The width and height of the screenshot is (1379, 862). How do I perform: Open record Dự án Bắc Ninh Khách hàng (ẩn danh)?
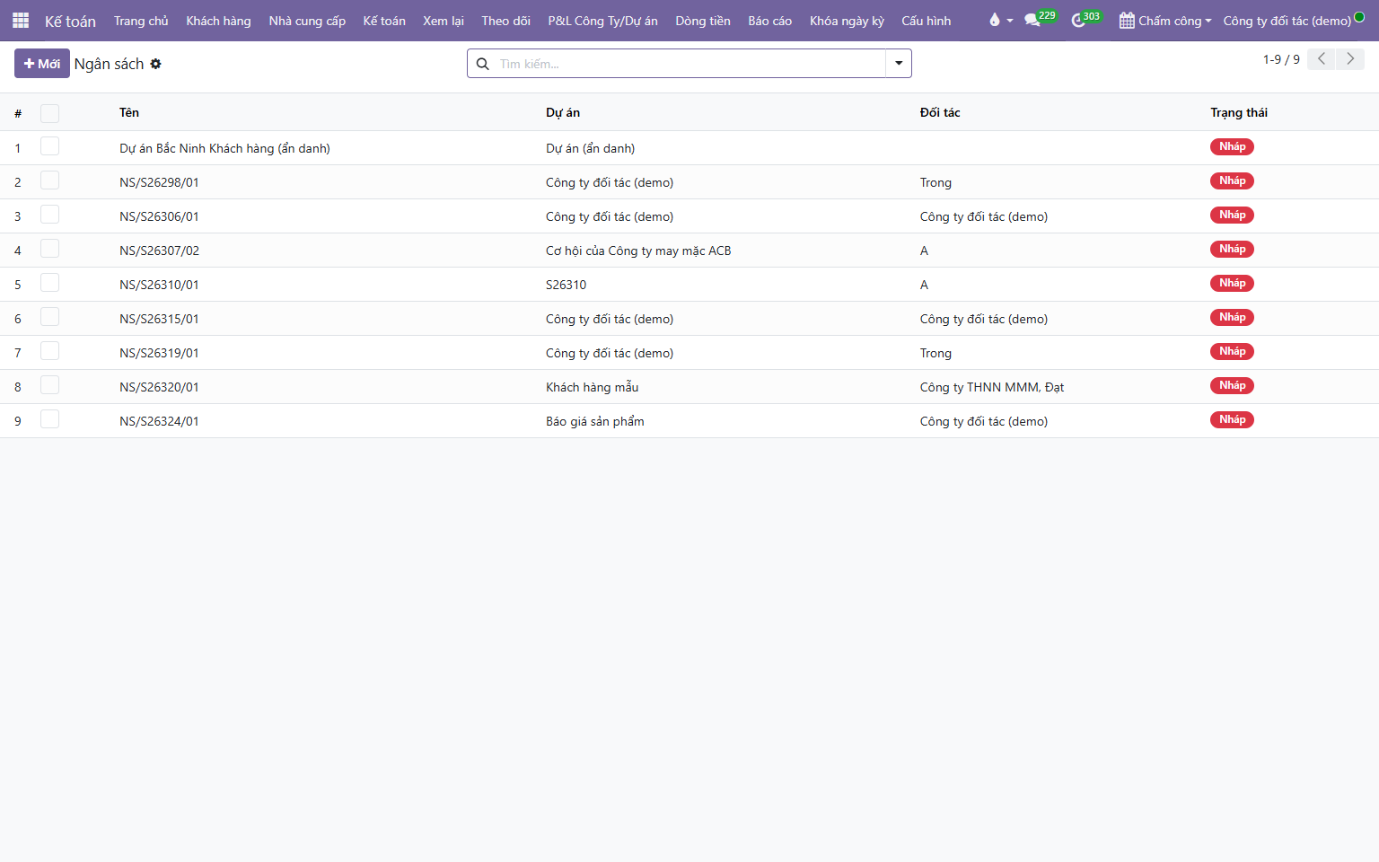pos(224,148)
